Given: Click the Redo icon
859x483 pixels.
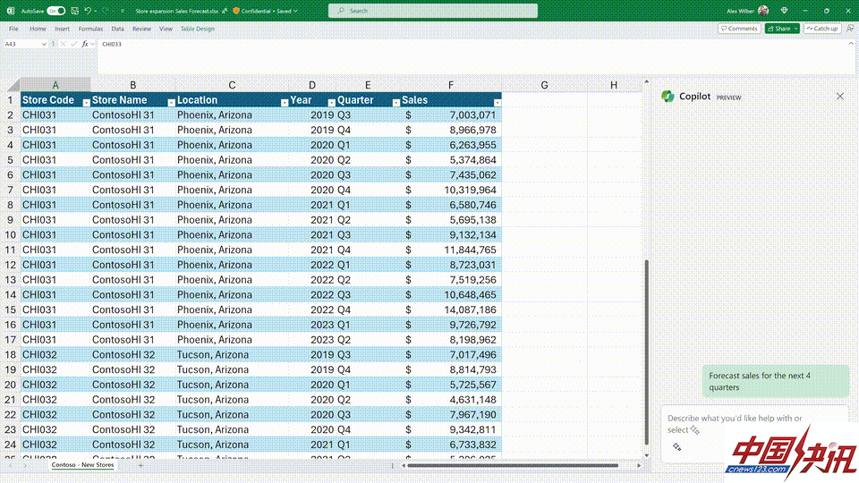Looking at the screenshot, I should (106, 11).
